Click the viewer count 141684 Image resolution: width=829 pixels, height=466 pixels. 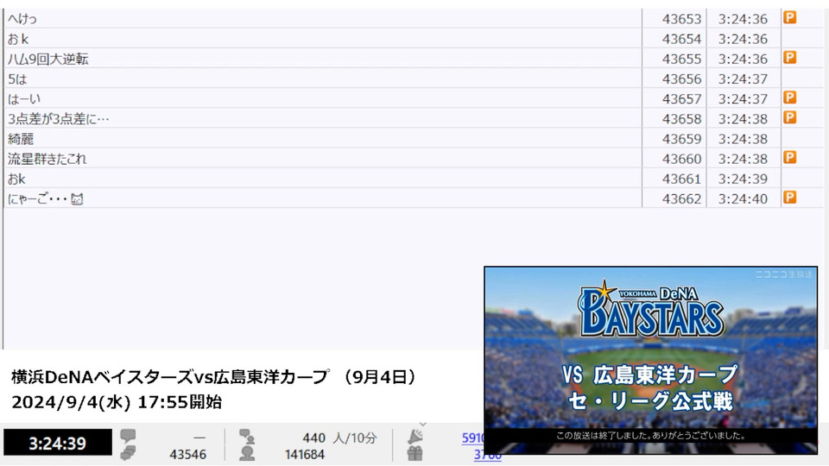pyautogui.click(x=305, y=455)
